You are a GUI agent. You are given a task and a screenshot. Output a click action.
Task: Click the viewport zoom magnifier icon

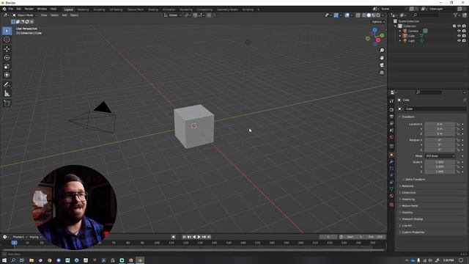click(x=382, y=51)
